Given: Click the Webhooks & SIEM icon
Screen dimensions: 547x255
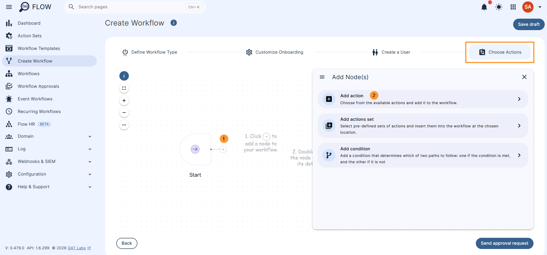Looking at the screenshot, I should (x=9, y=161).
